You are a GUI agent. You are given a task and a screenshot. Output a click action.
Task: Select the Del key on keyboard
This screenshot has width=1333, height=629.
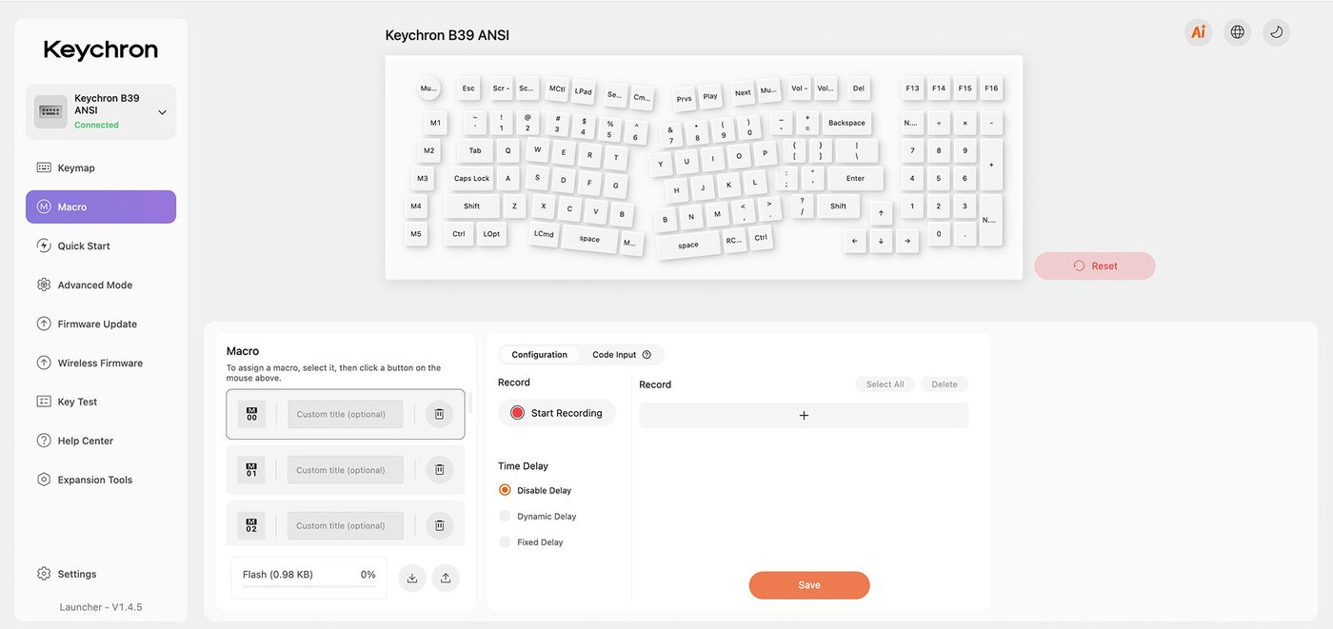tap(859, 88)
